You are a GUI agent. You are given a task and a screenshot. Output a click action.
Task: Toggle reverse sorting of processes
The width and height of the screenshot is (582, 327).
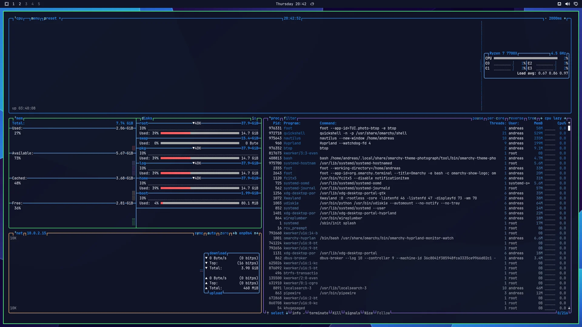[x=516, y=118]
